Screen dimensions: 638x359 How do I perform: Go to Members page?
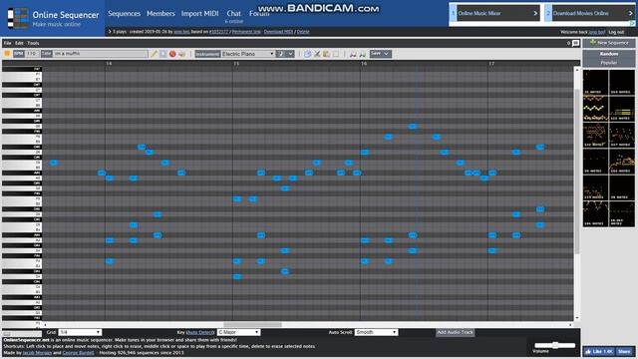click(160, 13)
